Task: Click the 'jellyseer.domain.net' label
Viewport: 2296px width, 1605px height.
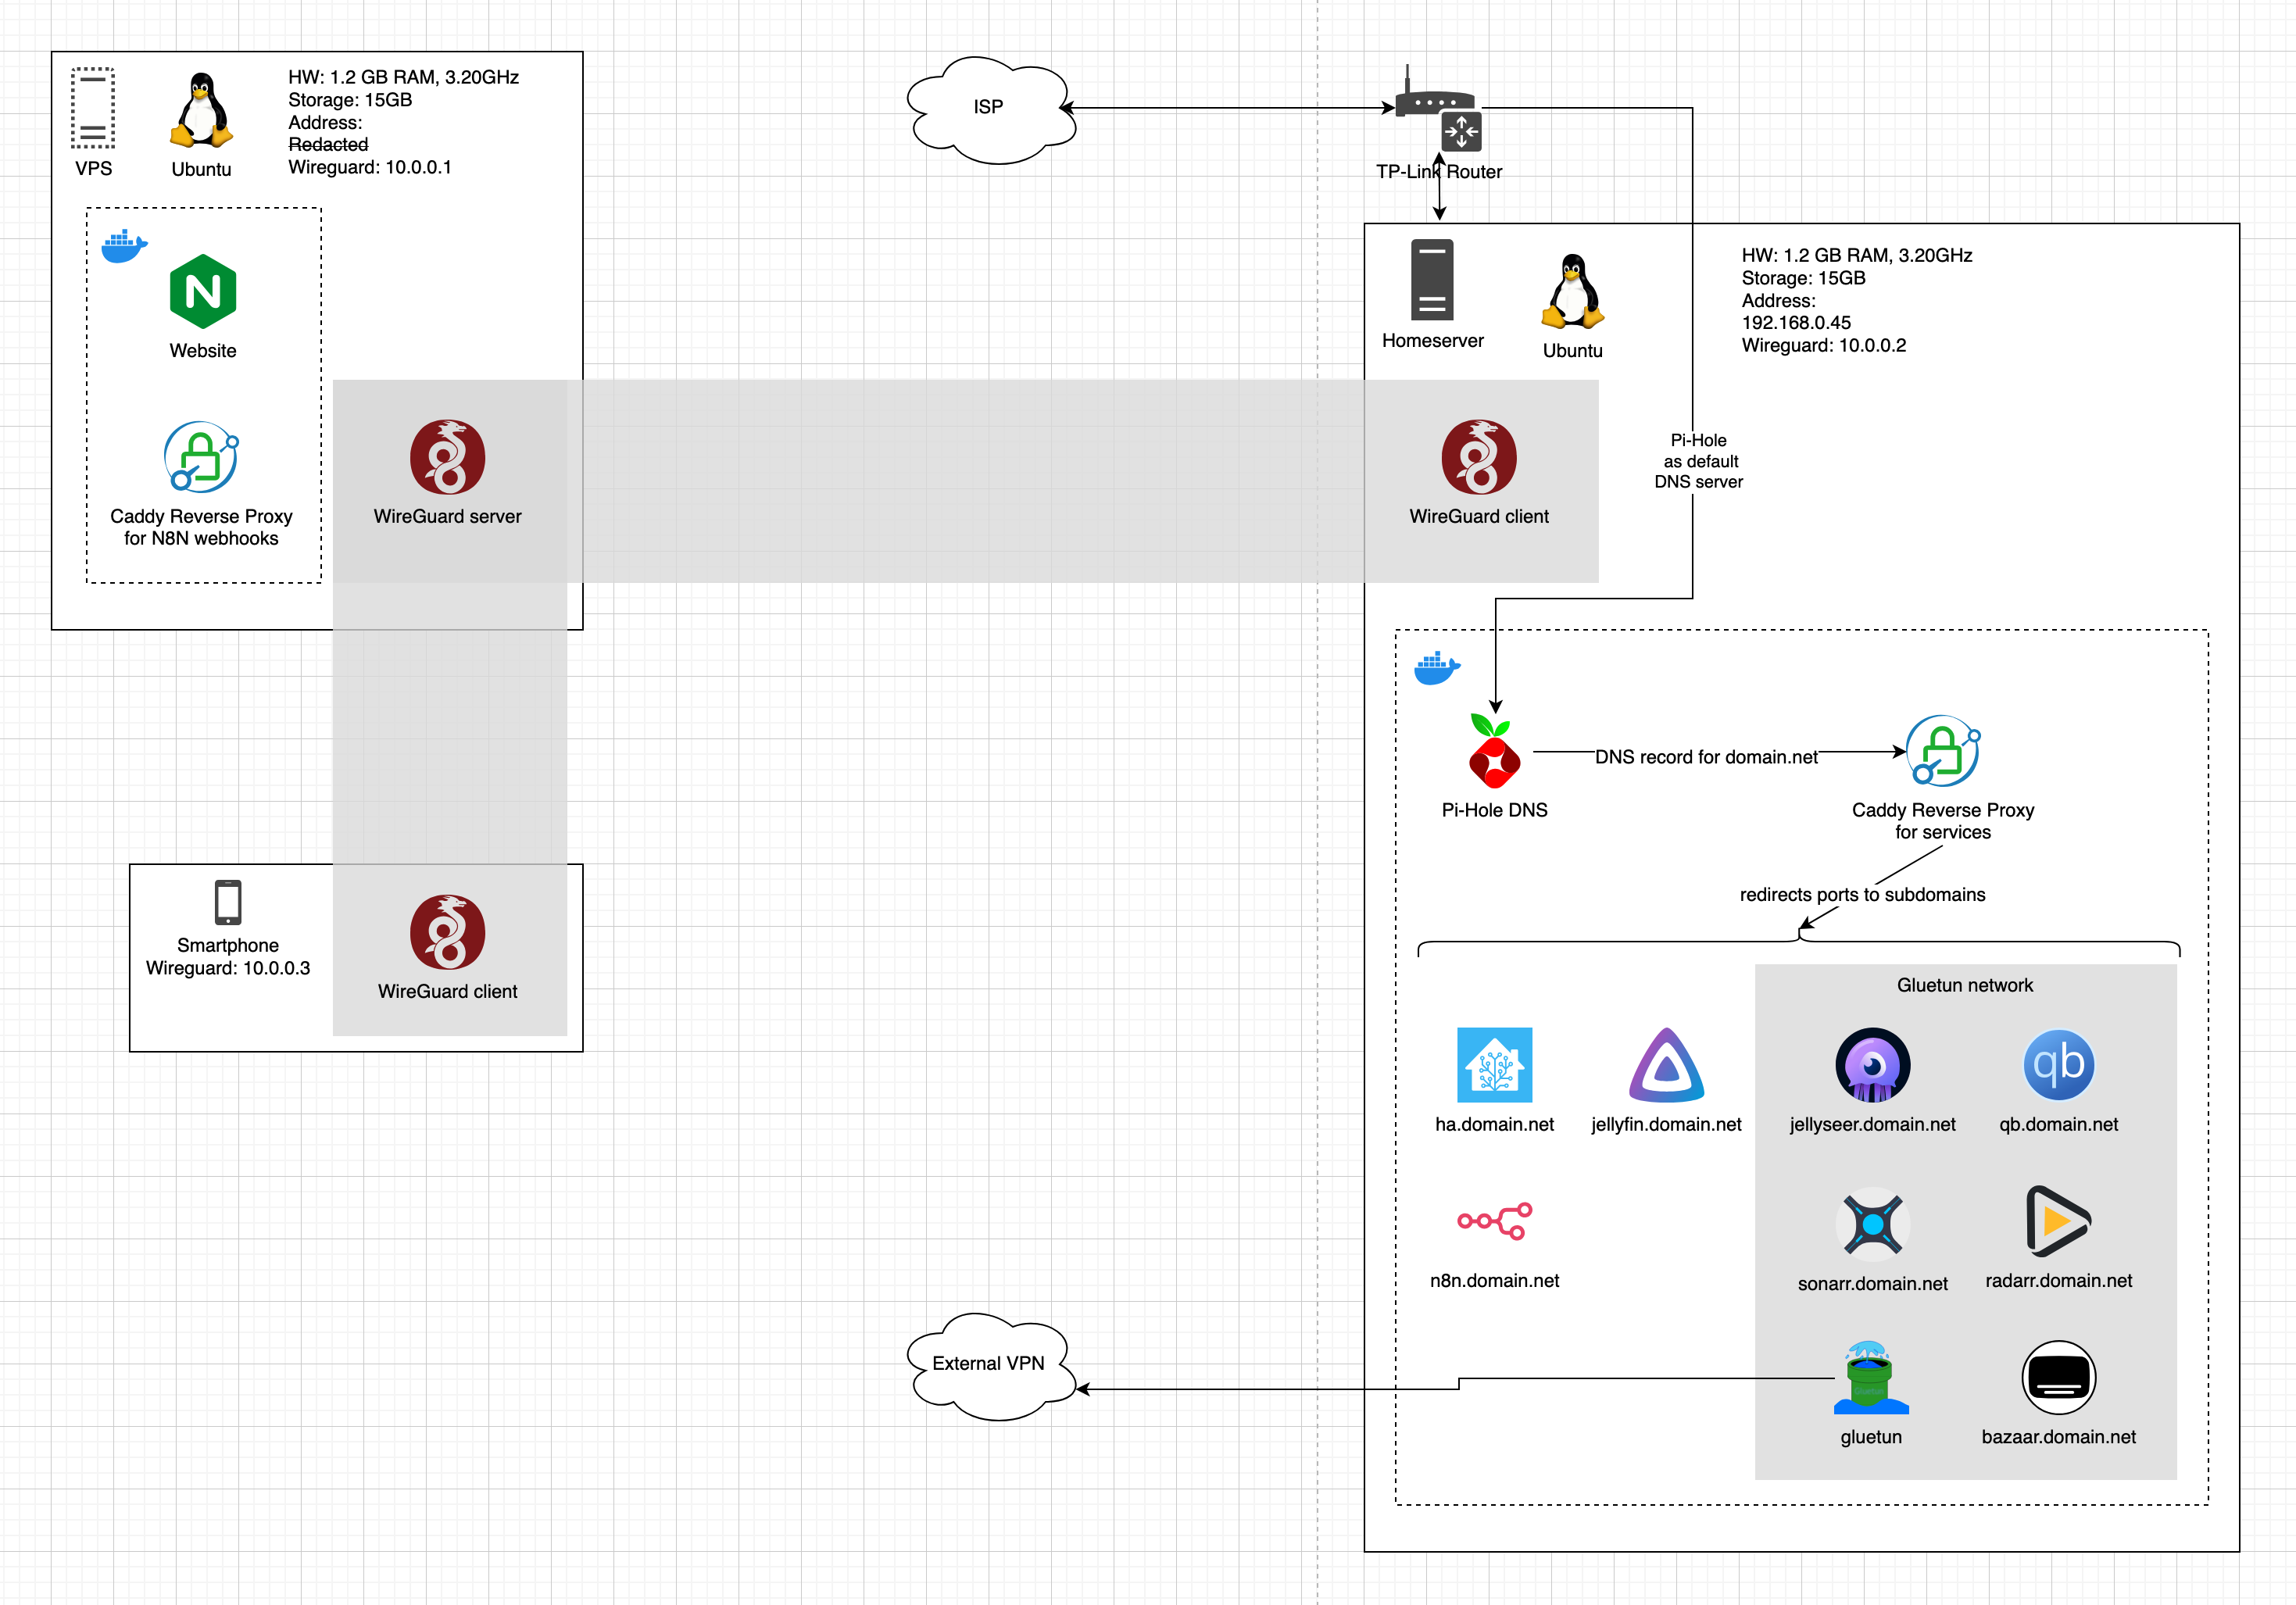Action: [x=1873, y=1124]
